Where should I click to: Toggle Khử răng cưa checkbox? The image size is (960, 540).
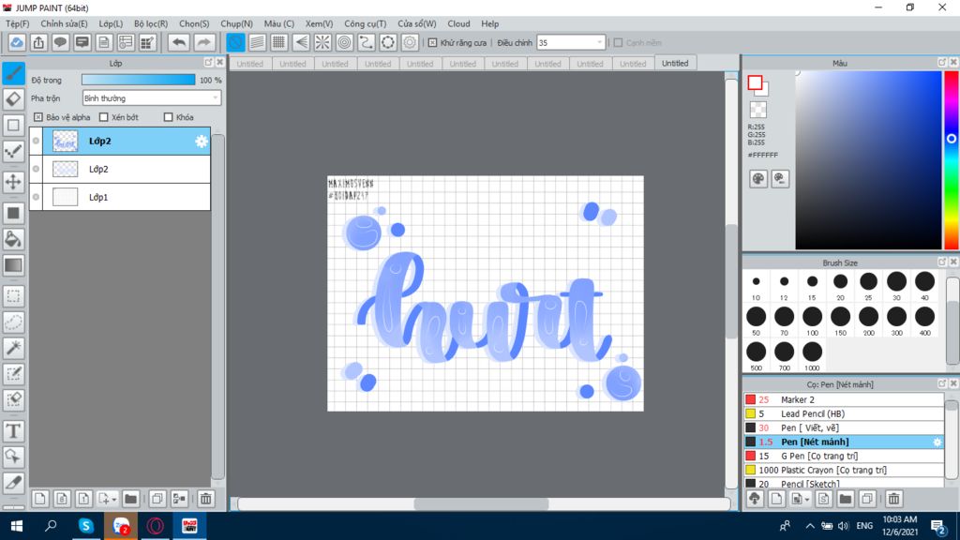coord(433,43)
